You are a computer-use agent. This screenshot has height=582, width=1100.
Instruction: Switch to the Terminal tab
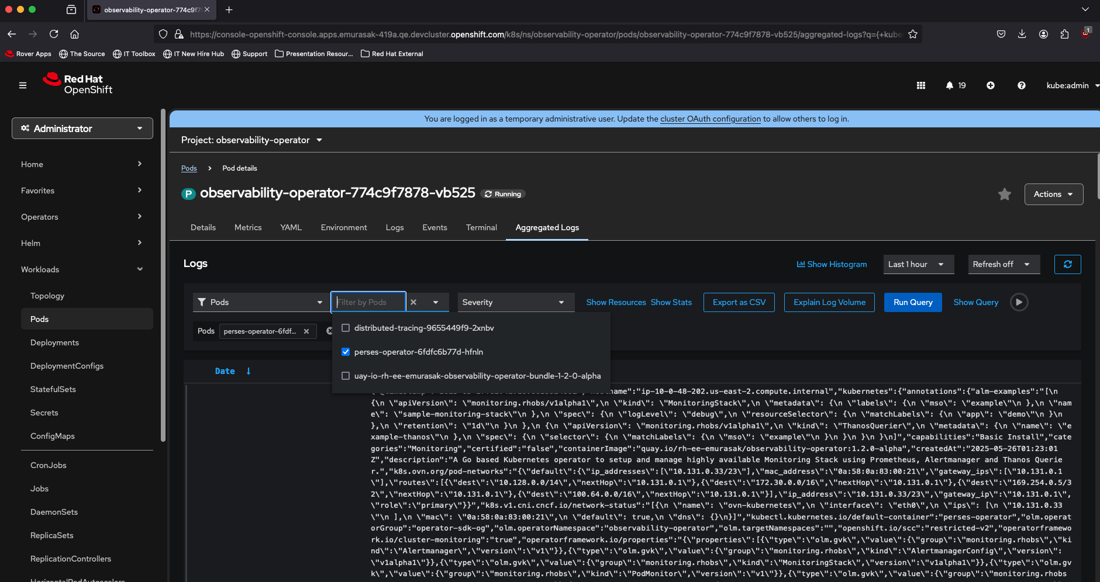[481, 227]
